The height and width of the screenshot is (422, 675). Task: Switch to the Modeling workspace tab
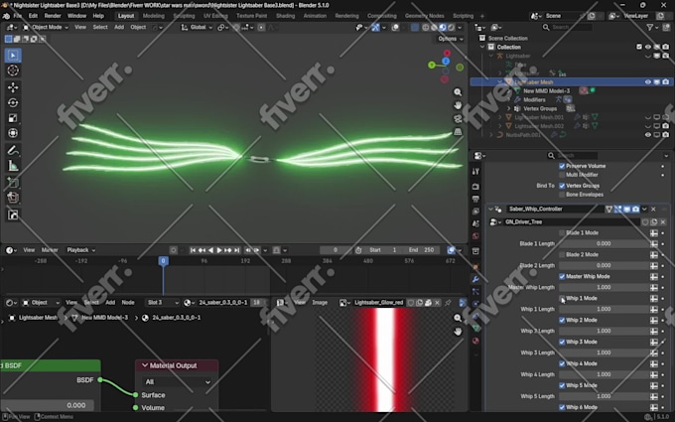pos(154,16)
